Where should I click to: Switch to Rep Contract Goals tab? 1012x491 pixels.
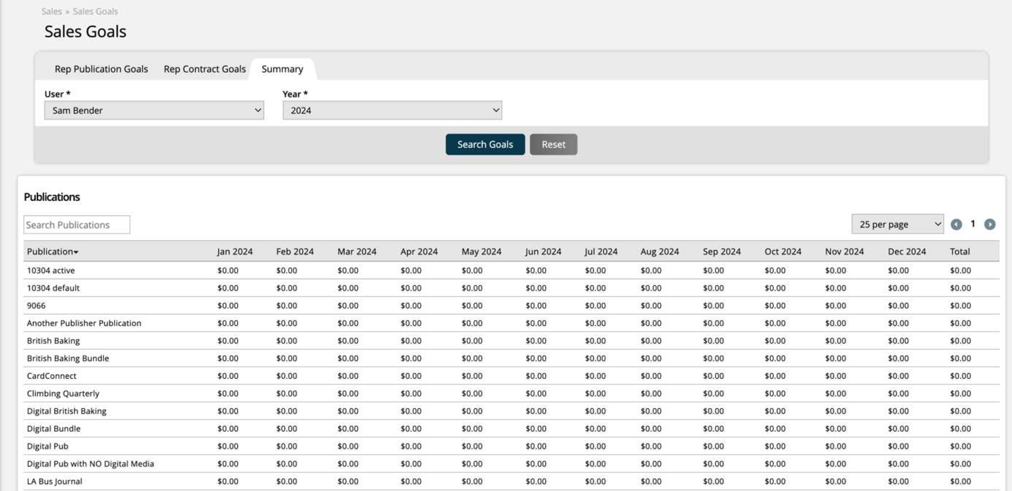point(204,69)
